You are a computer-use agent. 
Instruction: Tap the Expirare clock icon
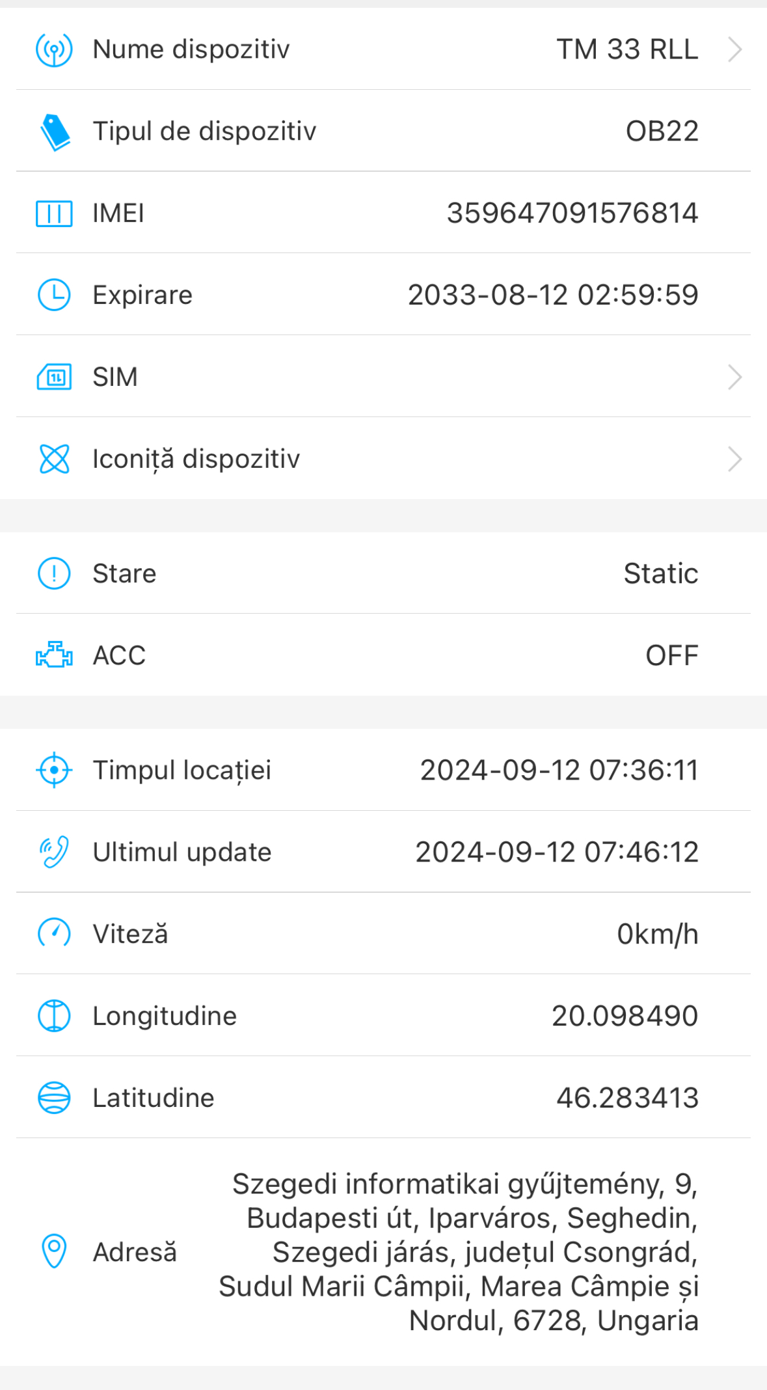click(x=54, y=295)
